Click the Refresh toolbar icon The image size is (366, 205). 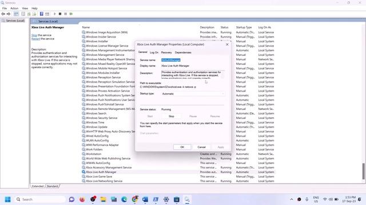[29, 14]
